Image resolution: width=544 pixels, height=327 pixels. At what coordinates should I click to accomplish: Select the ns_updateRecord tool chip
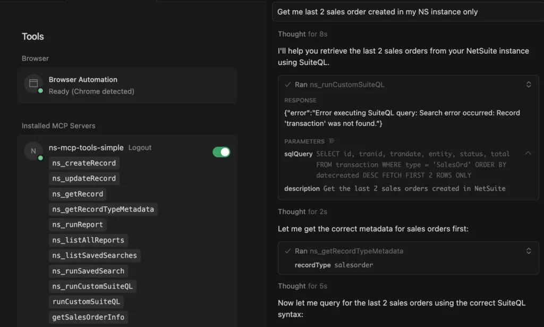point(84,179)
